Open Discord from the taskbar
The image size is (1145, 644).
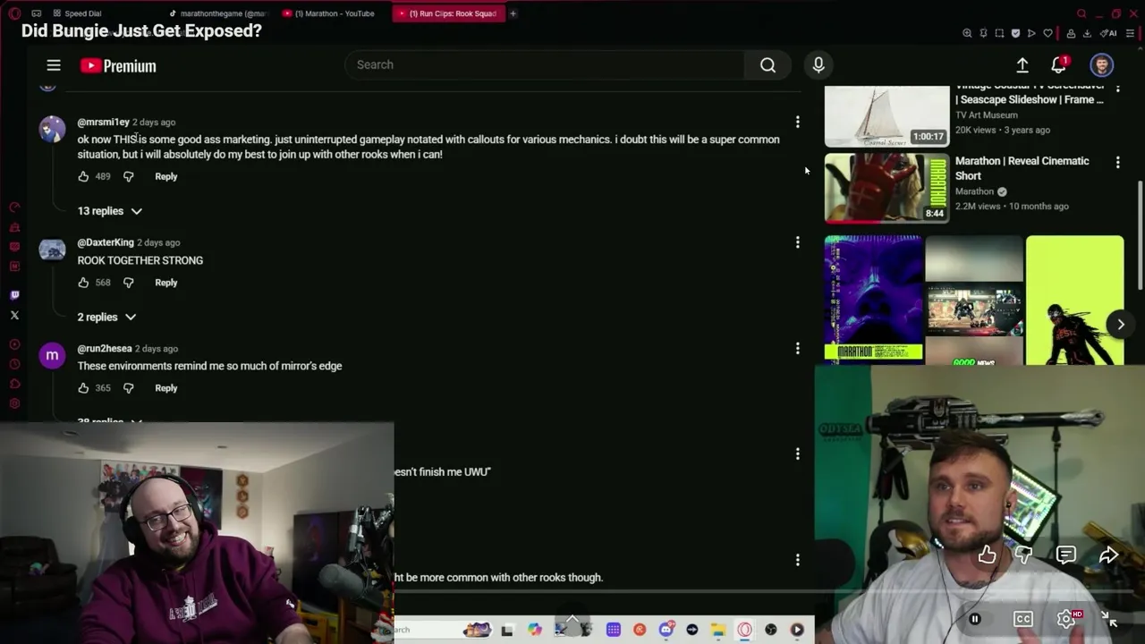pos(666,630)
